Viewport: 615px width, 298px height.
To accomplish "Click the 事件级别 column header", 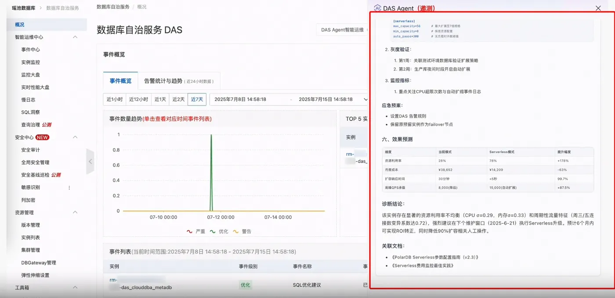I will coord(248,266).
